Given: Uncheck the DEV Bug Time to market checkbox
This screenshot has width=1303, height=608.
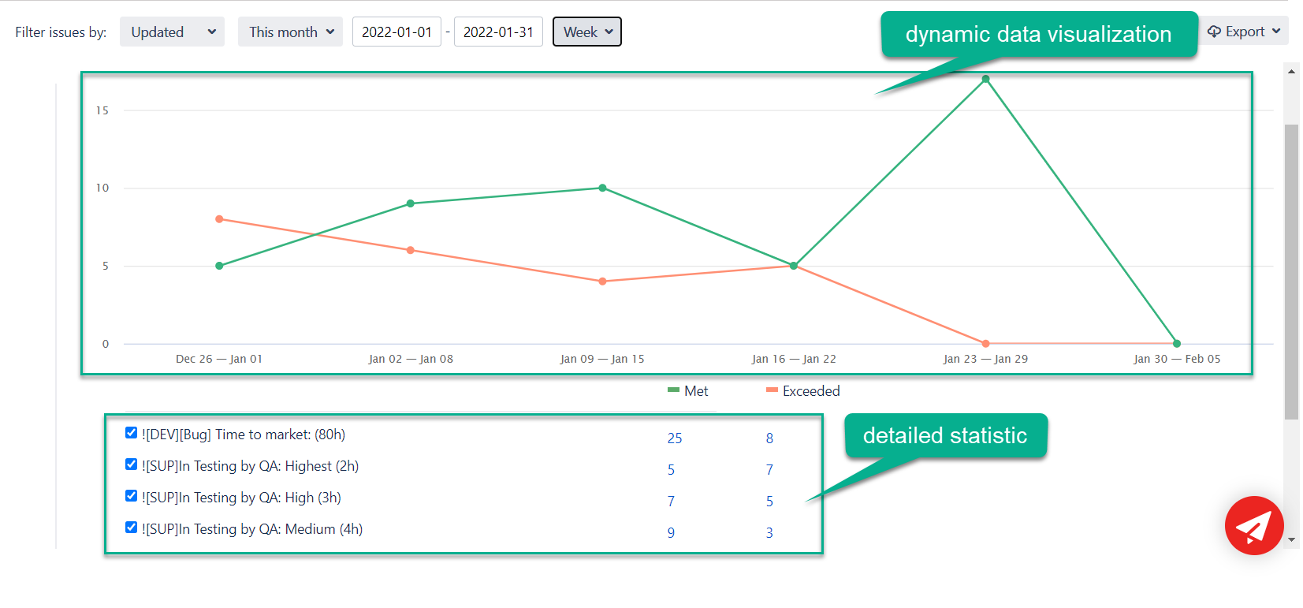Looking at the screenshot, I should (132, 433).
